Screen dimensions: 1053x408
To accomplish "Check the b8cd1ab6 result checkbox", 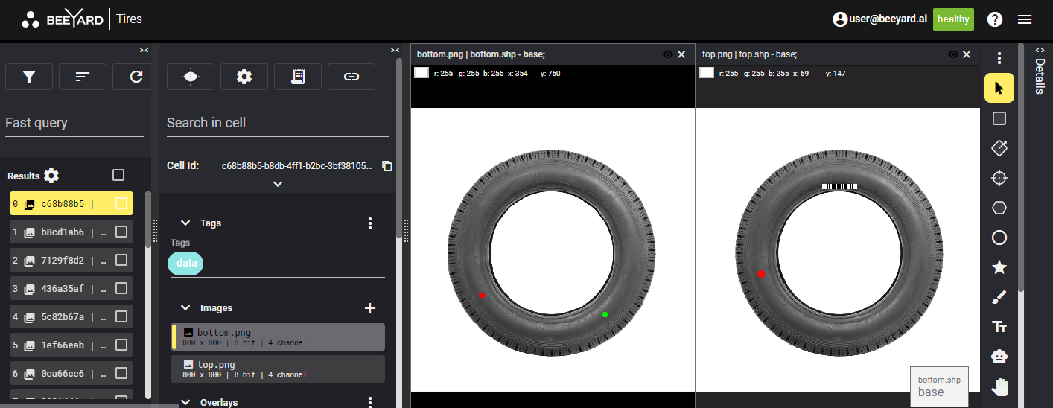I will click(x=121, y=232).
